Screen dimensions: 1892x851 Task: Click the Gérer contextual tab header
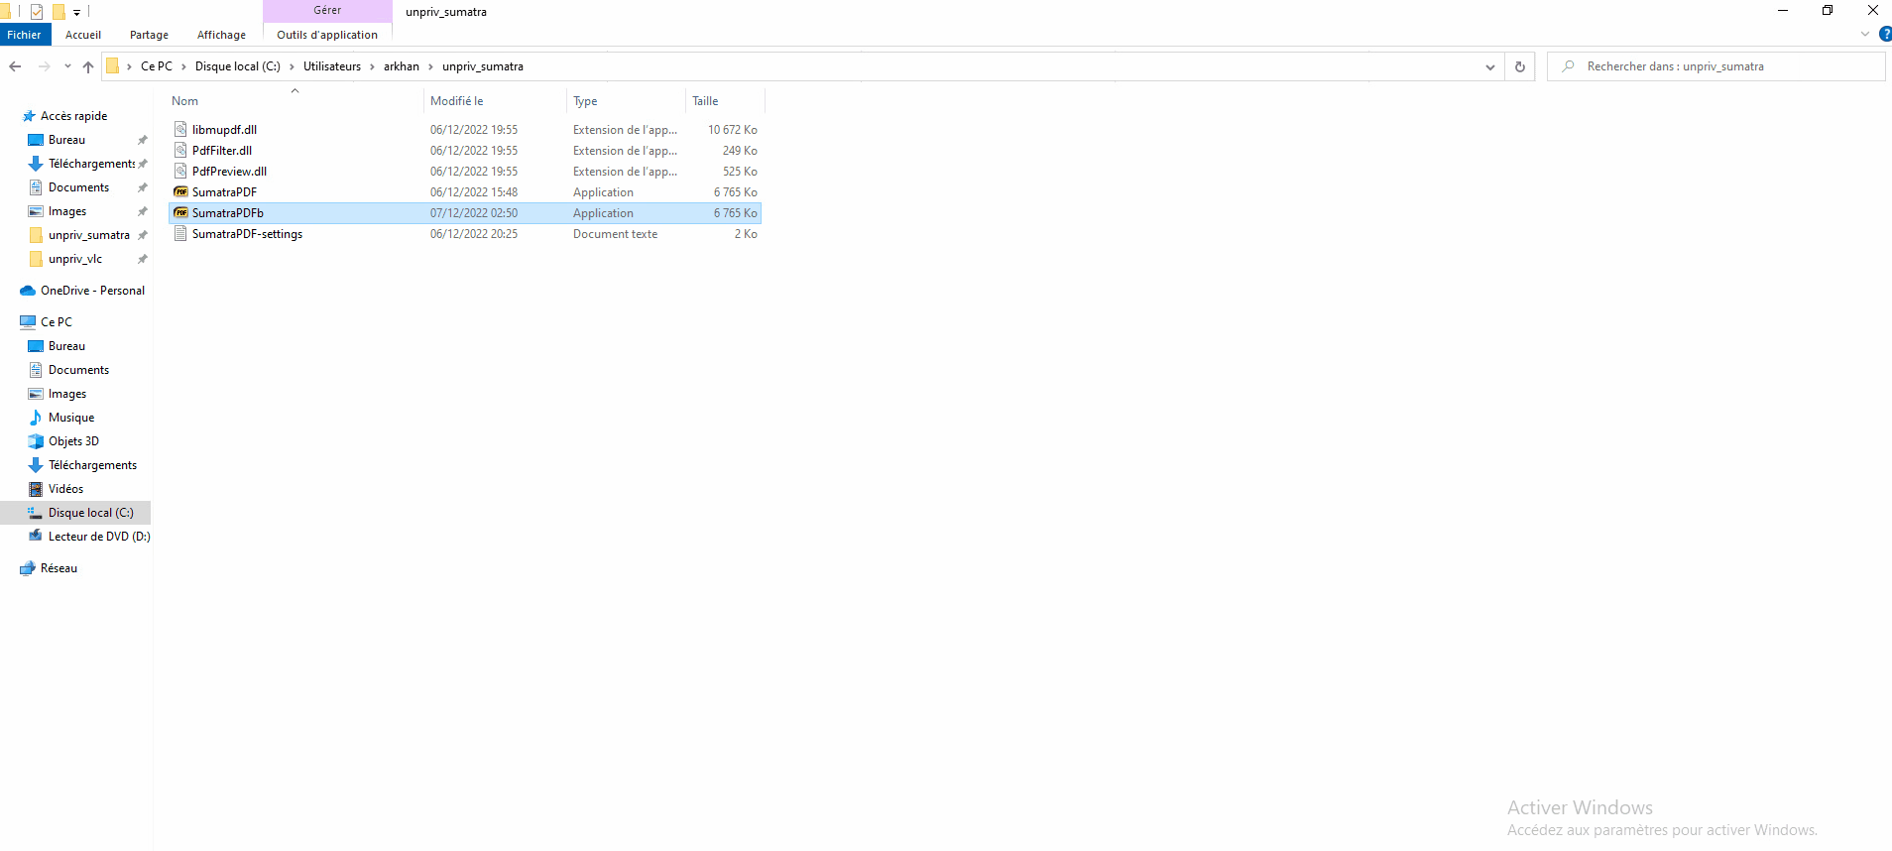point(327,10)
